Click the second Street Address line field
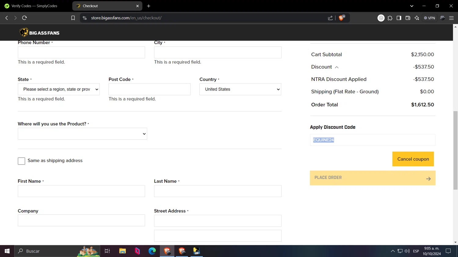 (x=218, y=236)
